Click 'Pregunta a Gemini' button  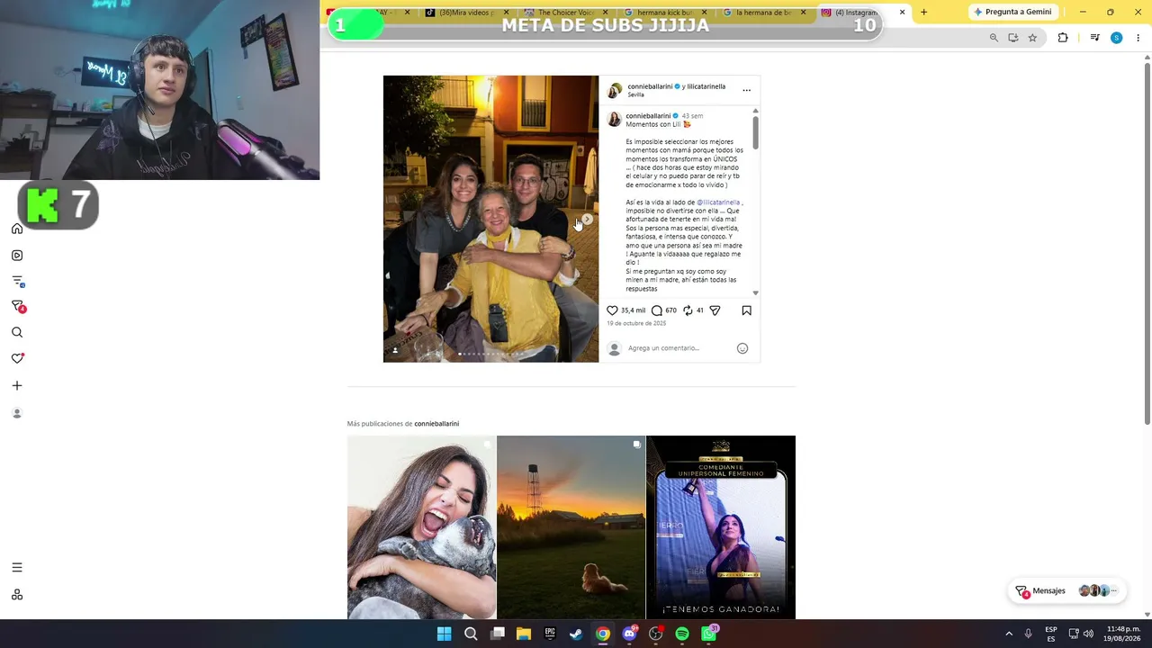tap(1012, 12)
